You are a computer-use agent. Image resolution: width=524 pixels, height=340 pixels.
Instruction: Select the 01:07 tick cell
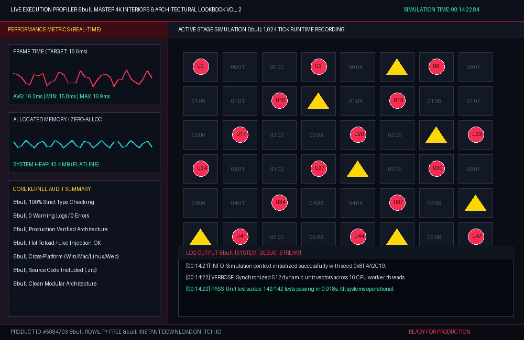pyautogui.click(x=476, y=101)
